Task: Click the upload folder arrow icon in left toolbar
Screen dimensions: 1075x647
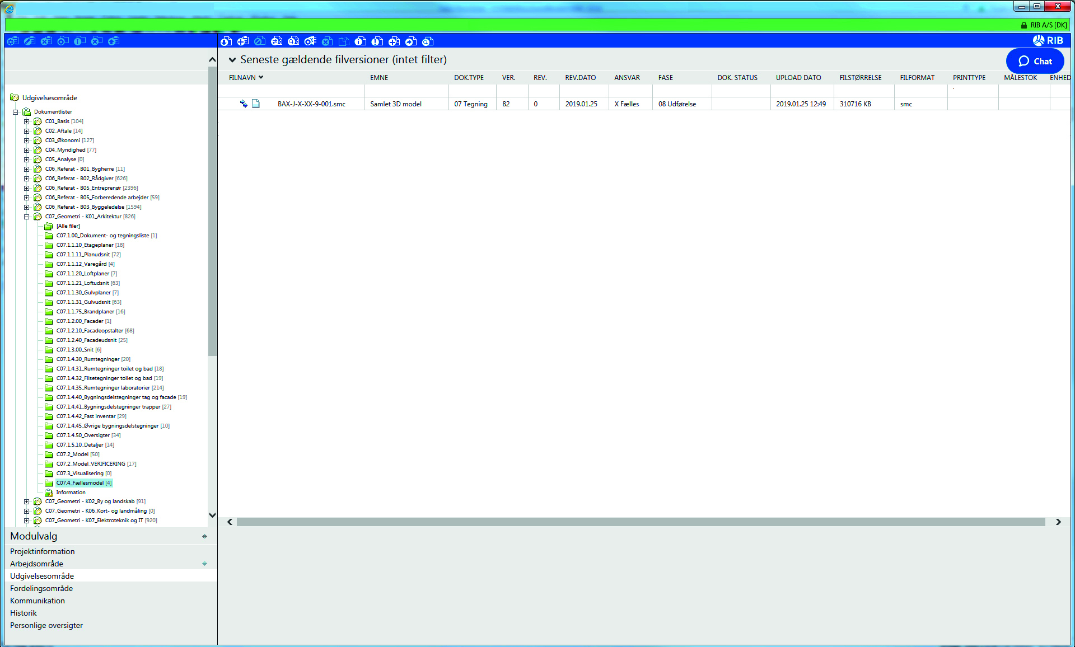Action: (114, 41)
